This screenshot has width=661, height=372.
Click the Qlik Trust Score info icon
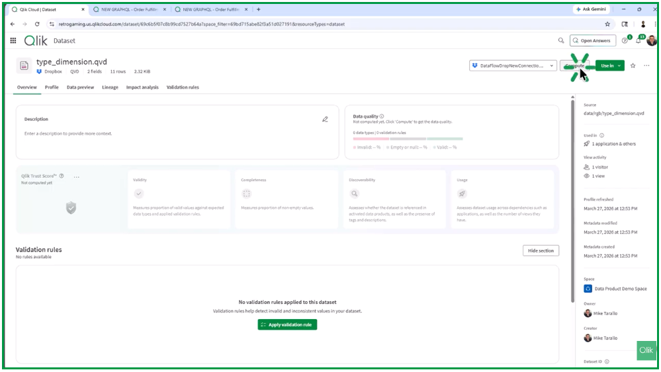62,176
